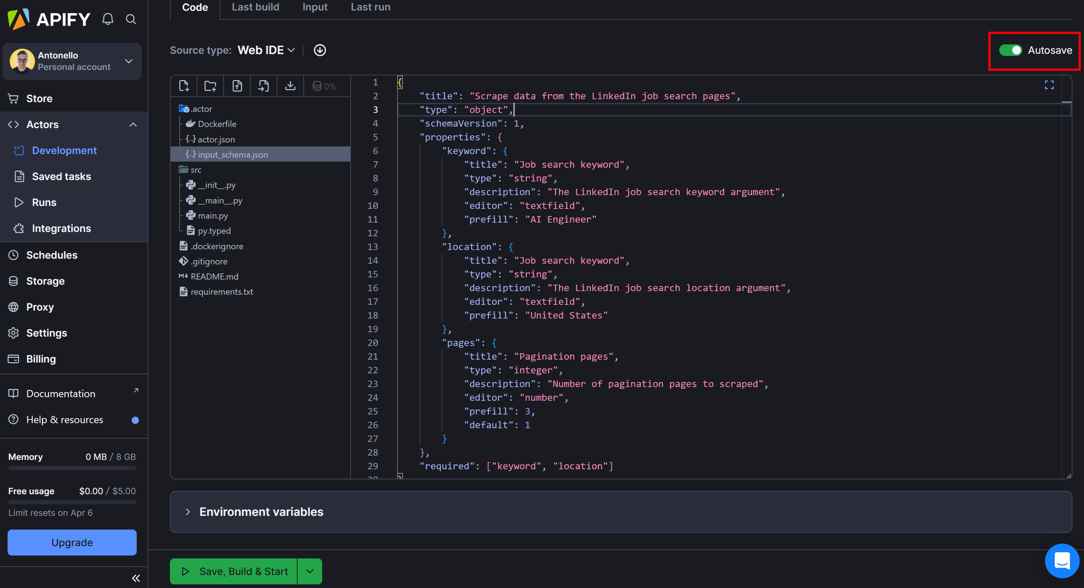
Task: Create a new file in the Web IDE
Action: 184,86
